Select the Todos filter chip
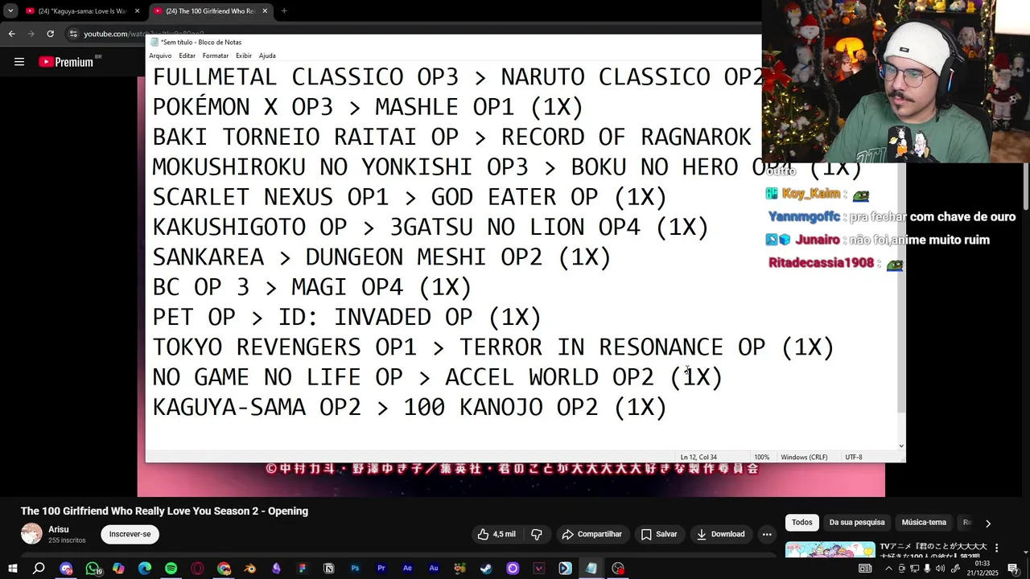This screenshot has width=1030, height=579. coord(802,523)
